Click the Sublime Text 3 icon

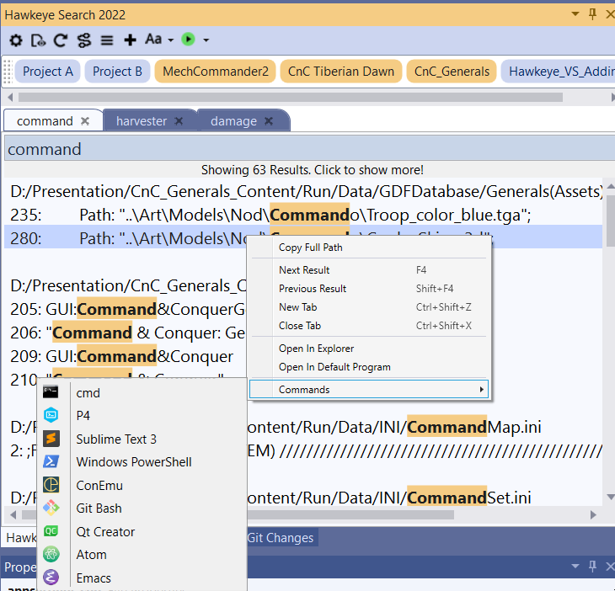point(51,439)
